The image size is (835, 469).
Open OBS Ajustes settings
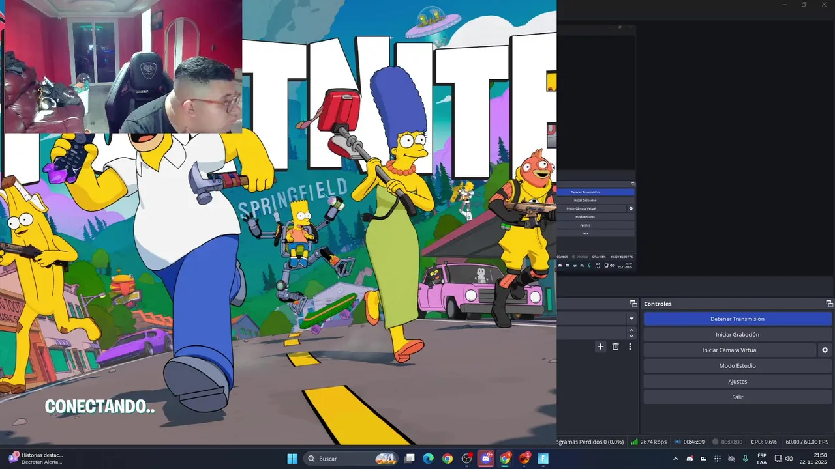click(x=737, y=382)
